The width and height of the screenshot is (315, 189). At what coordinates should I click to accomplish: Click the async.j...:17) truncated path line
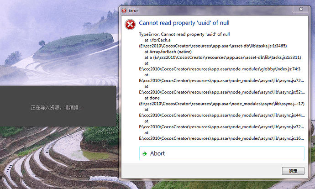(x=221, y=104)
